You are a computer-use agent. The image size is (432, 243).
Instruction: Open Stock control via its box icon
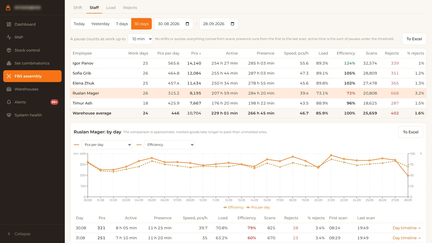click(x=9, y=50)
